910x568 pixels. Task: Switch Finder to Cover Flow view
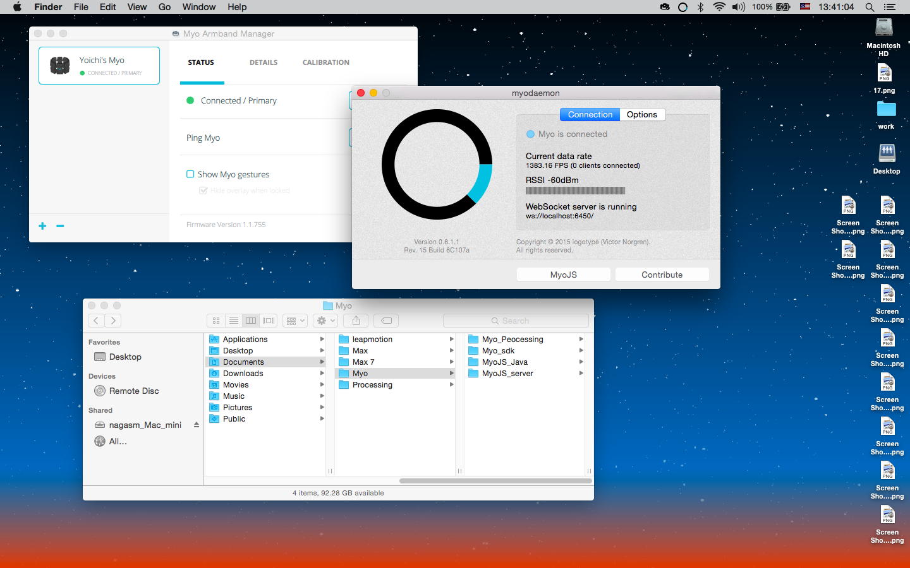point(269,321)
